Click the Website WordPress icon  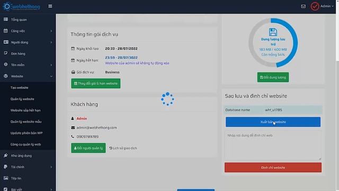[x=6, y=76]
